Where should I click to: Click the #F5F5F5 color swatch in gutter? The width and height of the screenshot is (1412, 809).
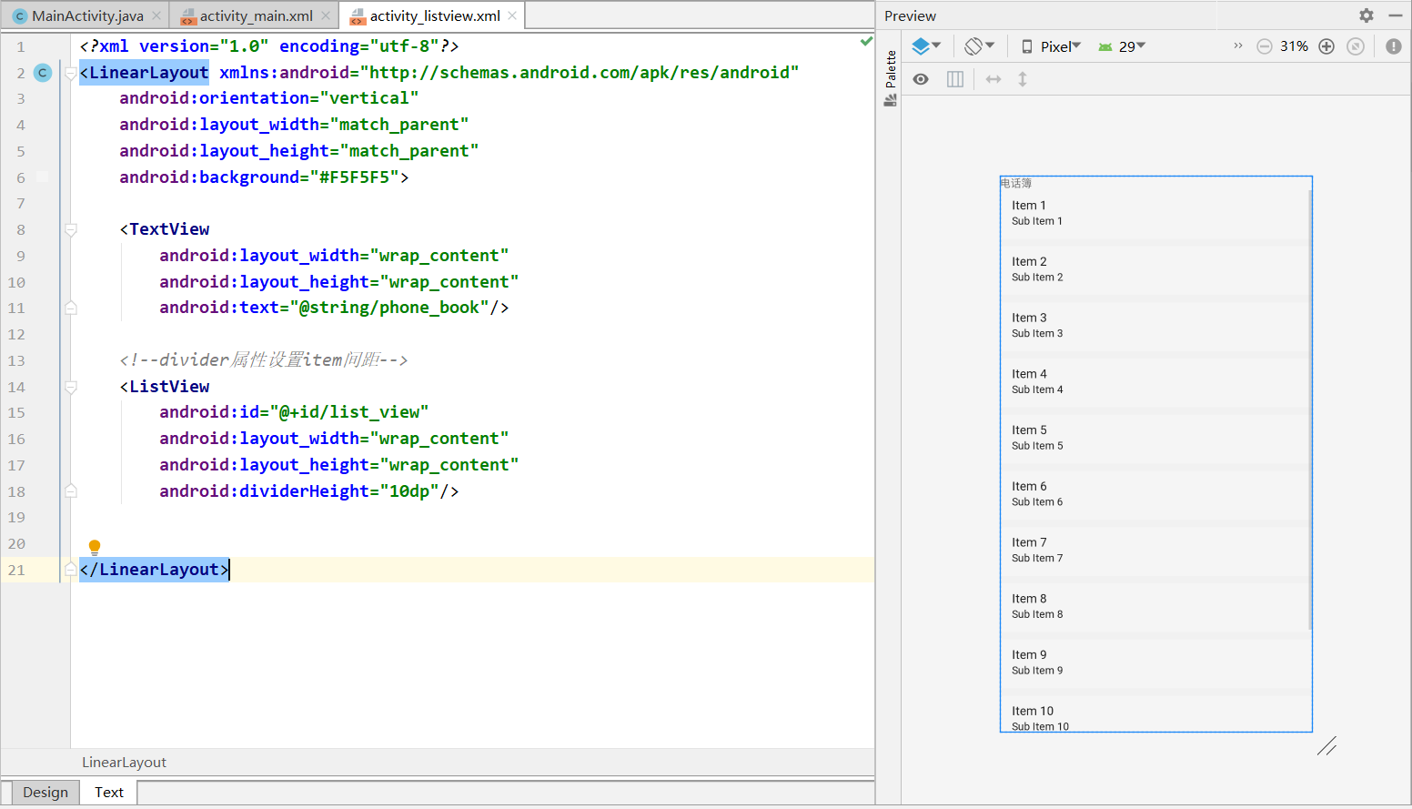tap(43, 177)
